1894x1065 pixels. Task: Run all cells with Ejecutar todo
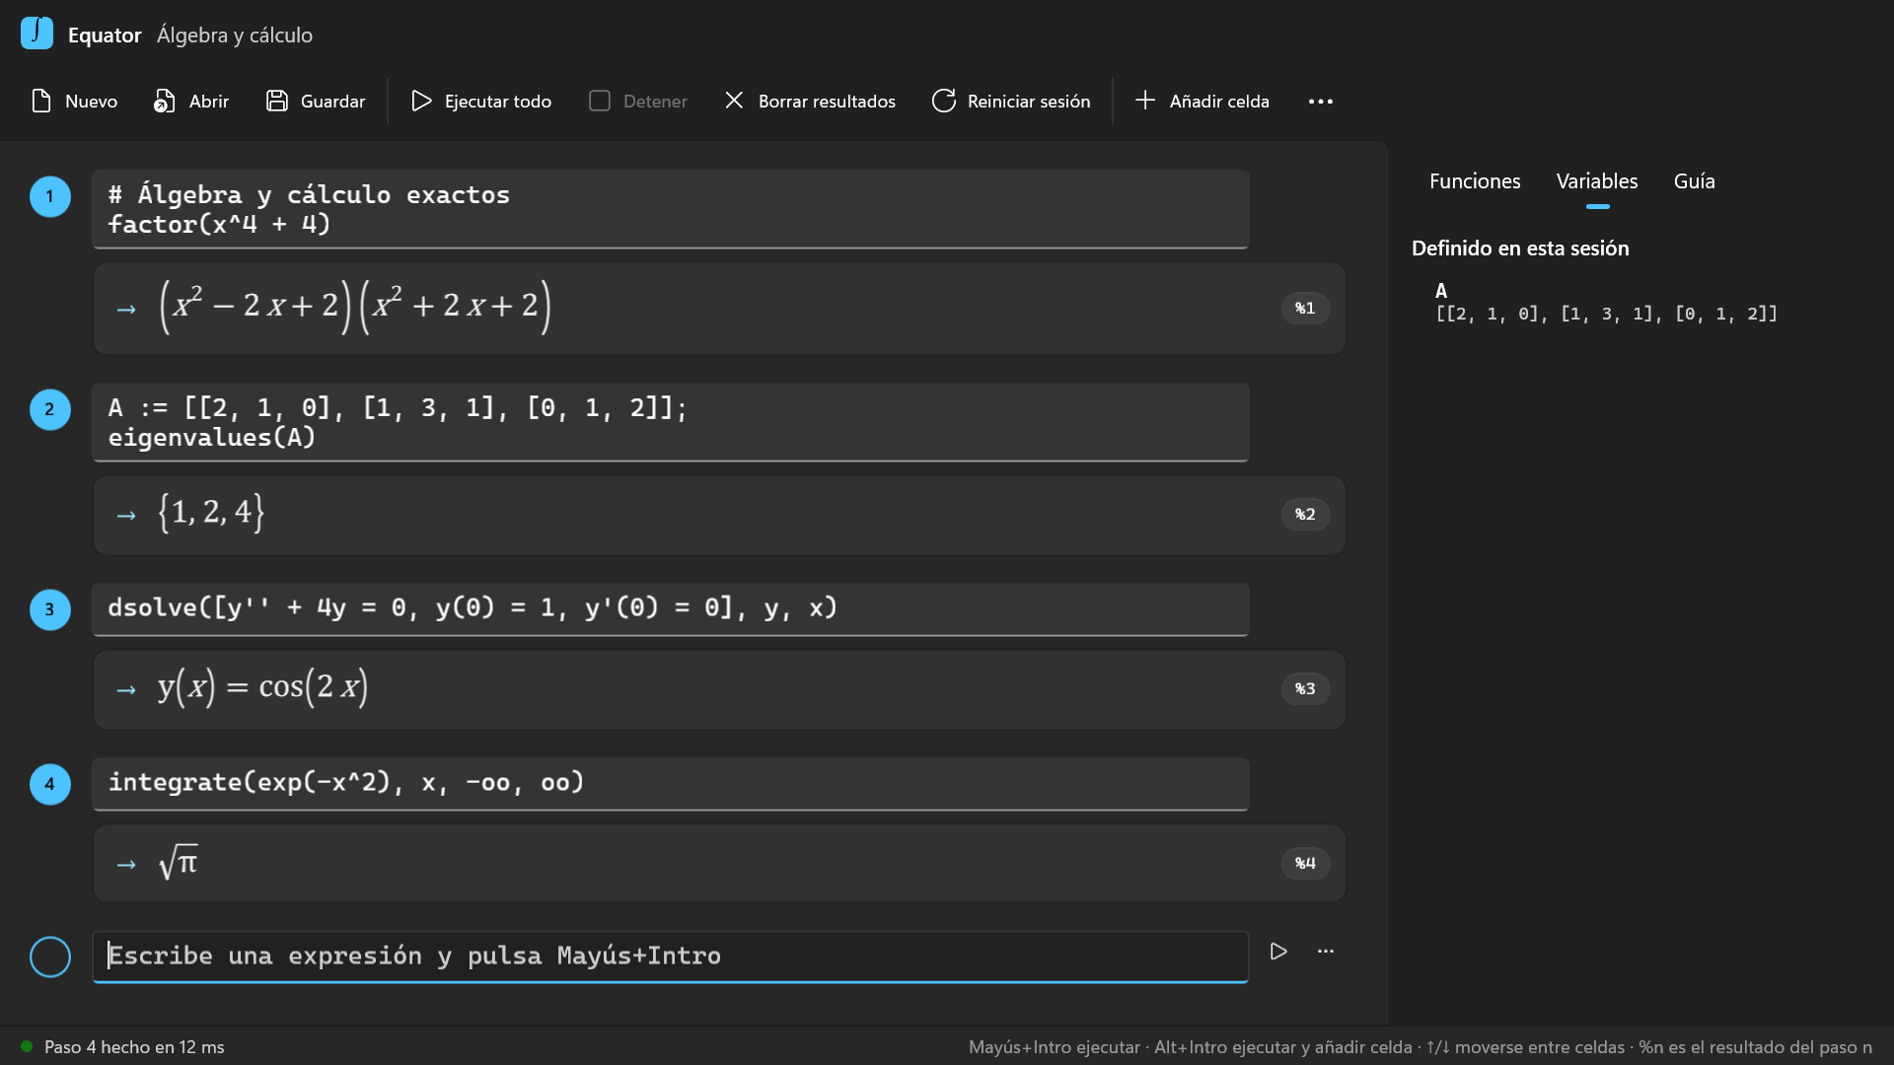click(481, 101)
